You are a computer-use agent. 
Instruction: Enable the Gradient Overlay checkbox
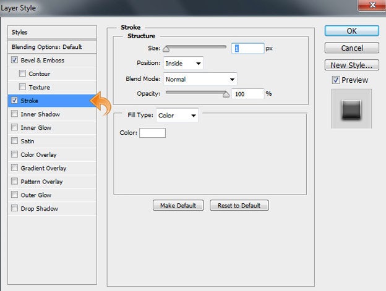[14, 168]
